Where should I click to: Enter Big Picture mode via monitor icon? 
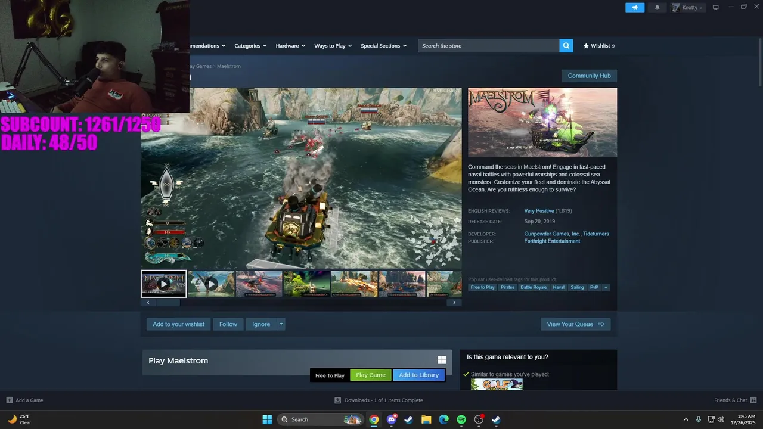click(x=716, y=7)
